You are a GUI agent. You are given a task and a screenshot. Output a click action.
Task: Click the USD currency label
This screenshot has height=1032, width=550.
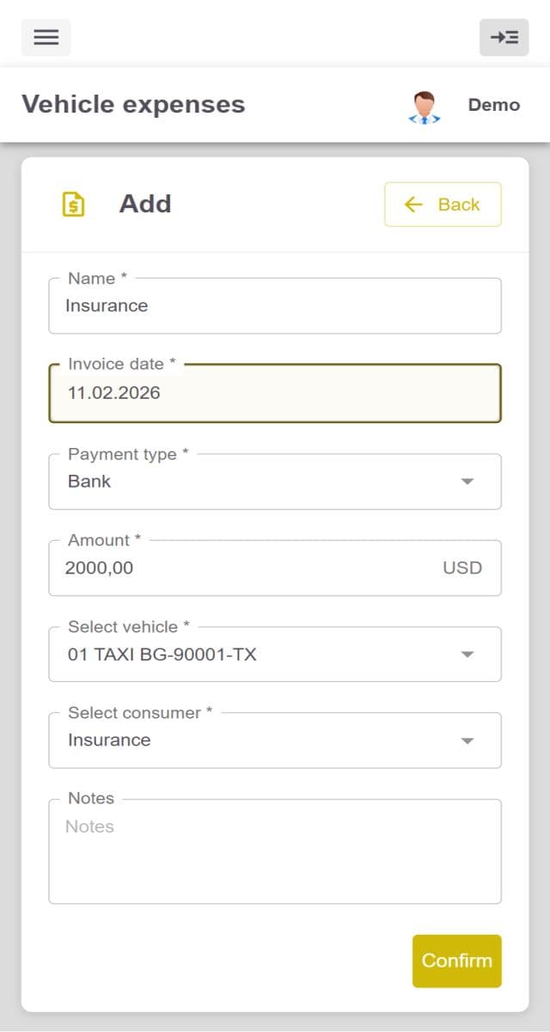[x=463, y=568]
